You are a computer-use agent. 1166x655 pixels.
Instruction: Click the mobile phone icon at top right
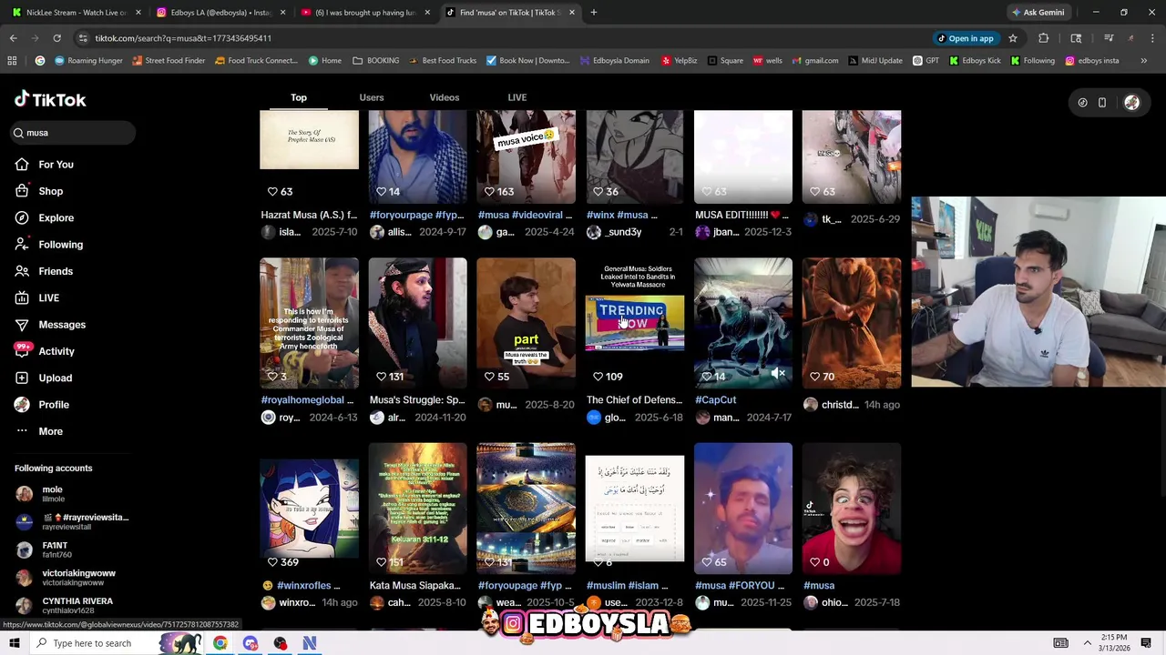[x=1102, y=103]
